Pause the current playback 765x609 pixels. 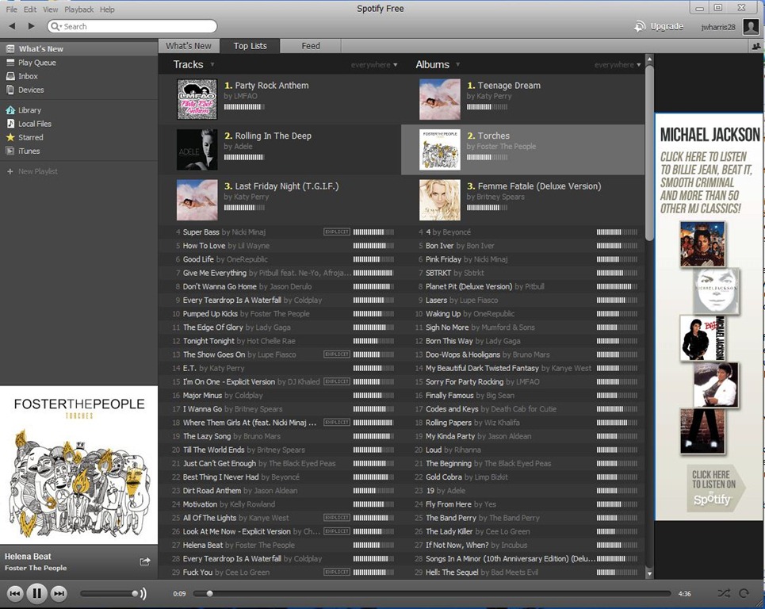pyautogui.click(x=36, y=593)
